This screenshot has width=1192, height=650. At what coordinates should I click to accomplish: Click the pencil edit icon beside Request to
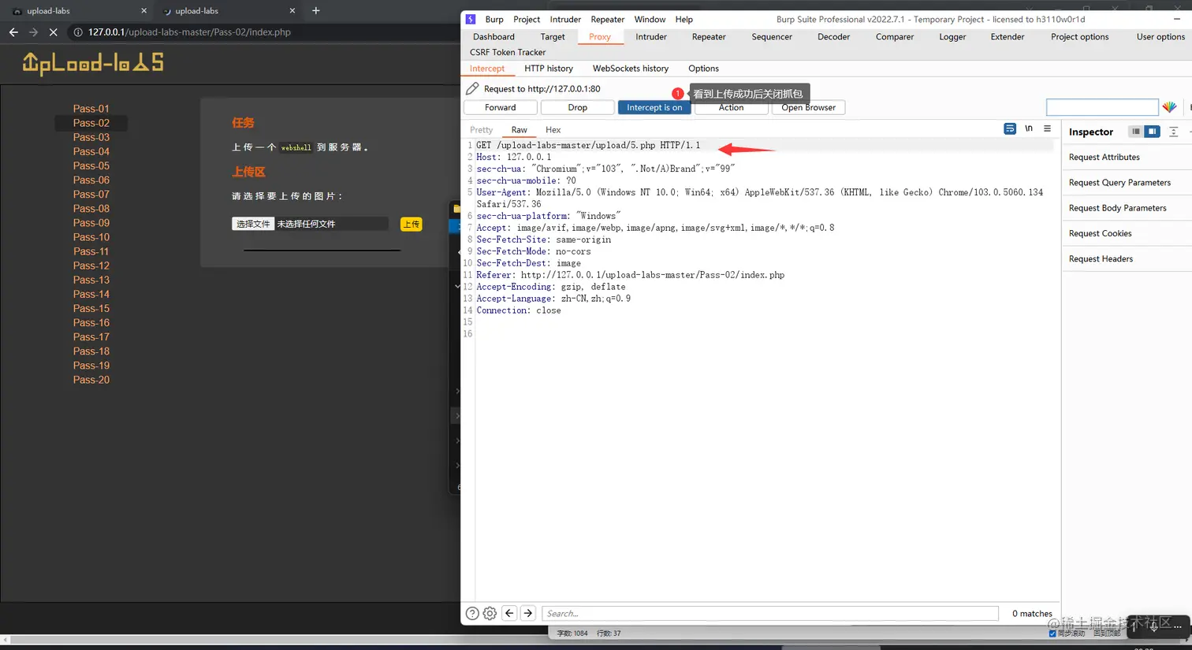point(472,88)
